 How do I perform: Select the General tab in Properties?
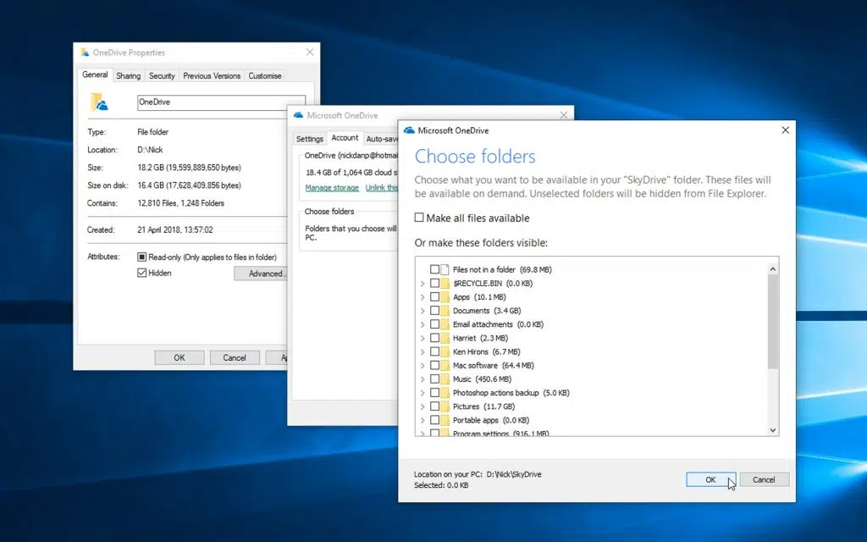95,75
